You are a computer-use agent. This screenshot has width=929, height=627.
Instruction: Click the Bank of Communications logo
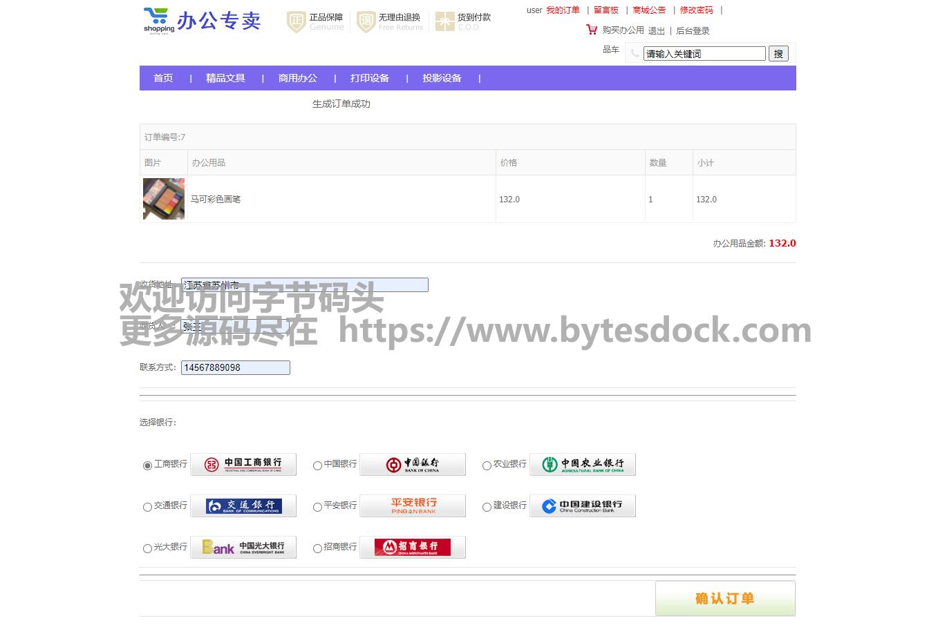click(x=243, y=506)
